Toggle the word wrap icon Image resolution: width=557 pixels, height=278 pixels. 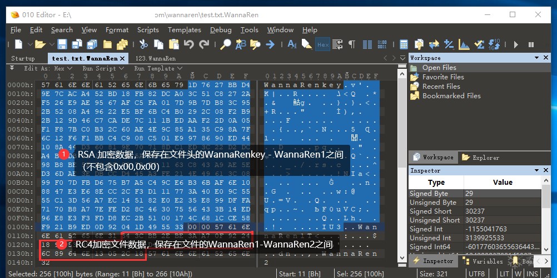point(337,44)
